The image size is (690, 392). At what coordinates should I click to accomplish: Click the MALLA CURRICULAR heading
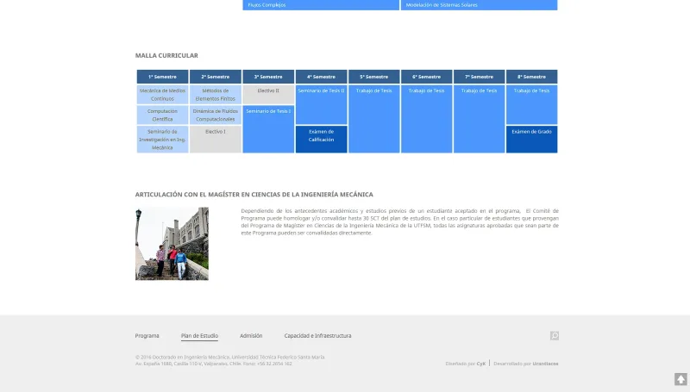pyautogui.click(x=166, y=55)
